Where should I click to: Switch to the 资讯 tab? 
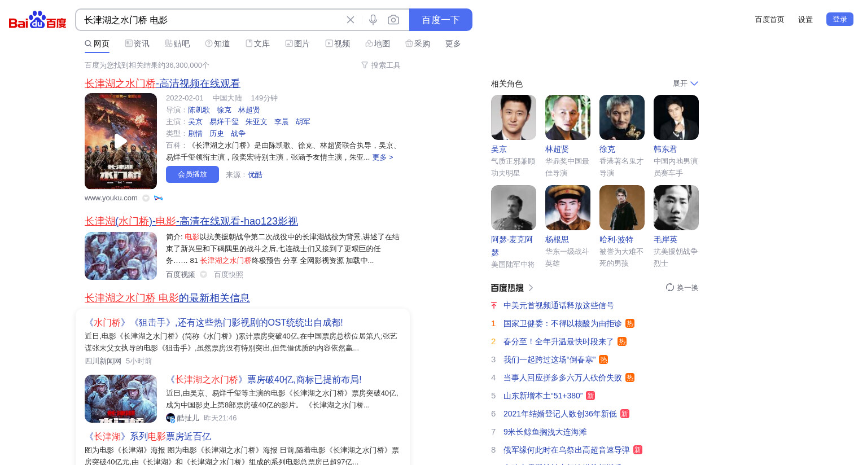coord(137,43)
